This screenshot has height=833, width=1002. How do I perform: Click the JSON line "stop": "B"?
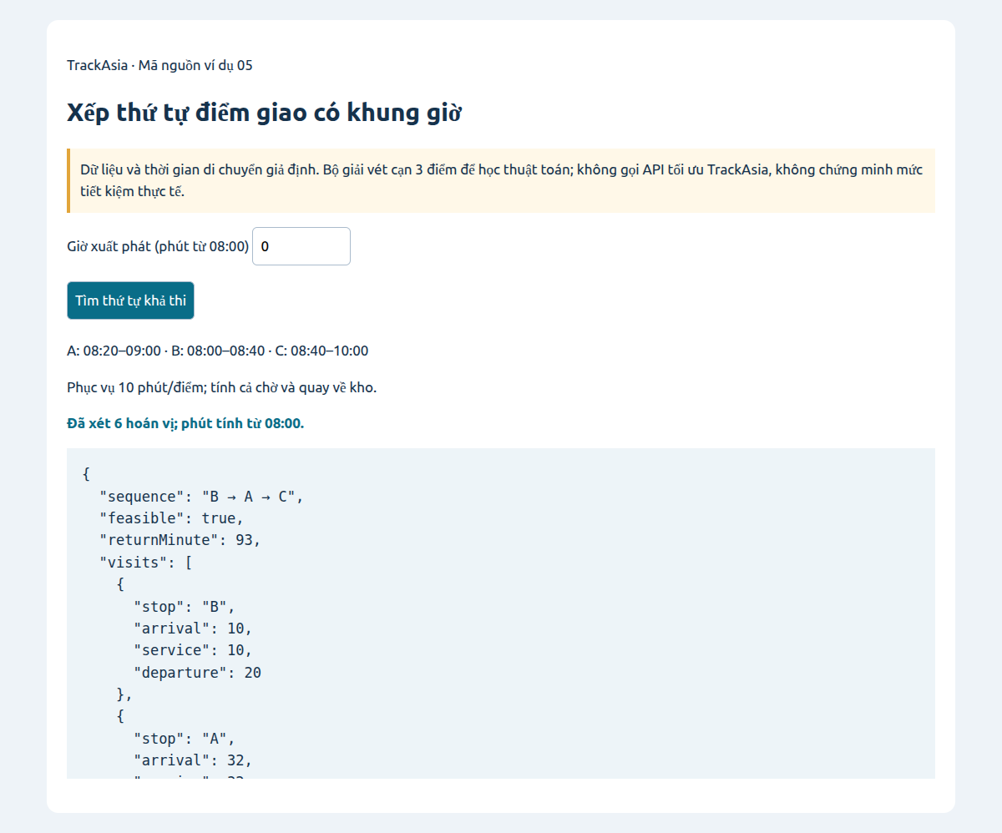185,607
